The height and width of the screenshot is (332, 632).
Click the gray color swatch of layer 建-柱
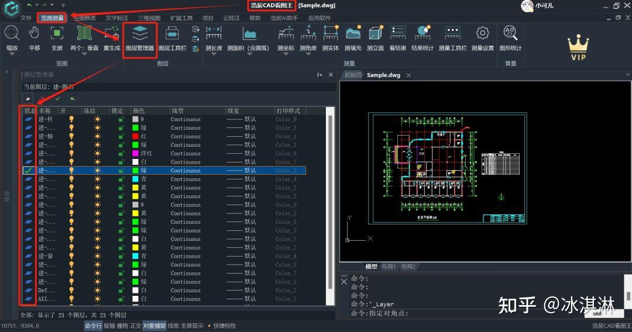click(135, 119)
